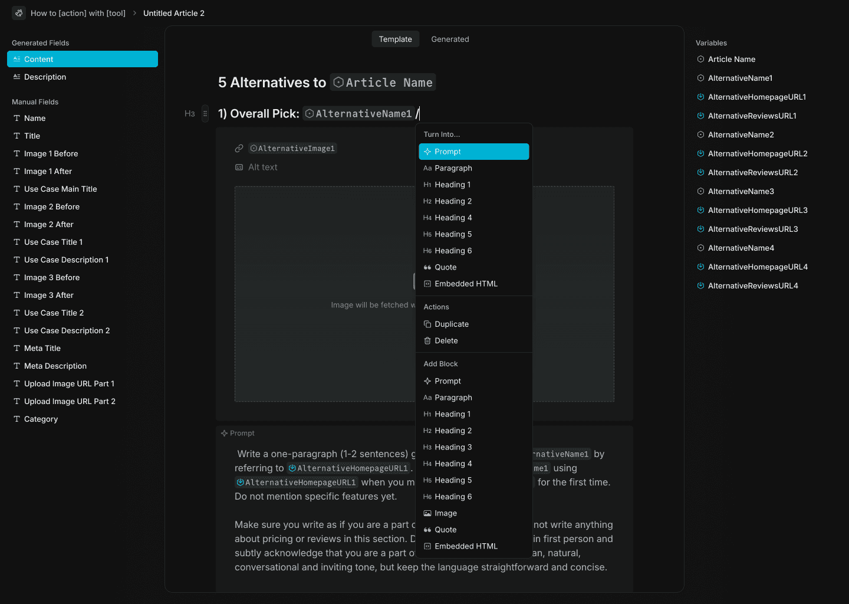Switch to the Generated tab

[450, 39]
